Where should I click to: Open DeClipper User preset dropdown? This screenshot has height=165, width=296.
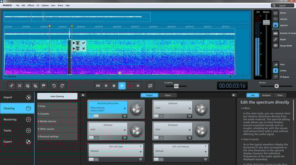pos(190,130)
